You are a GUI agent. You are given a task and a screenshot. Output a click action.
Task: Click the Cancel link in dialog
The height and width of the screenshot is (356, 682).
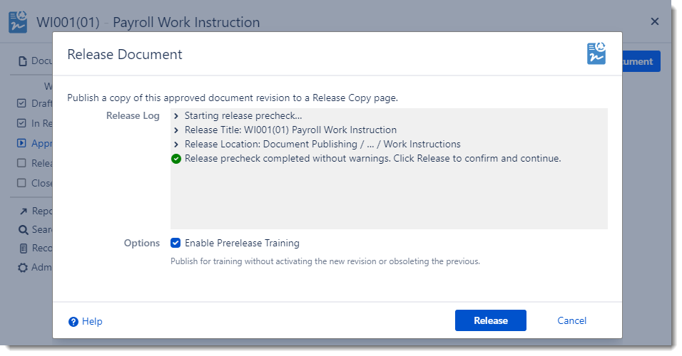(x=571, y=320)
